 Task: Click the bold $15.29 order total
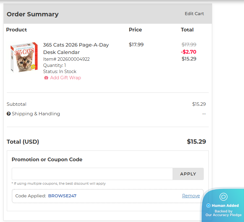click(x=196, y=142)
